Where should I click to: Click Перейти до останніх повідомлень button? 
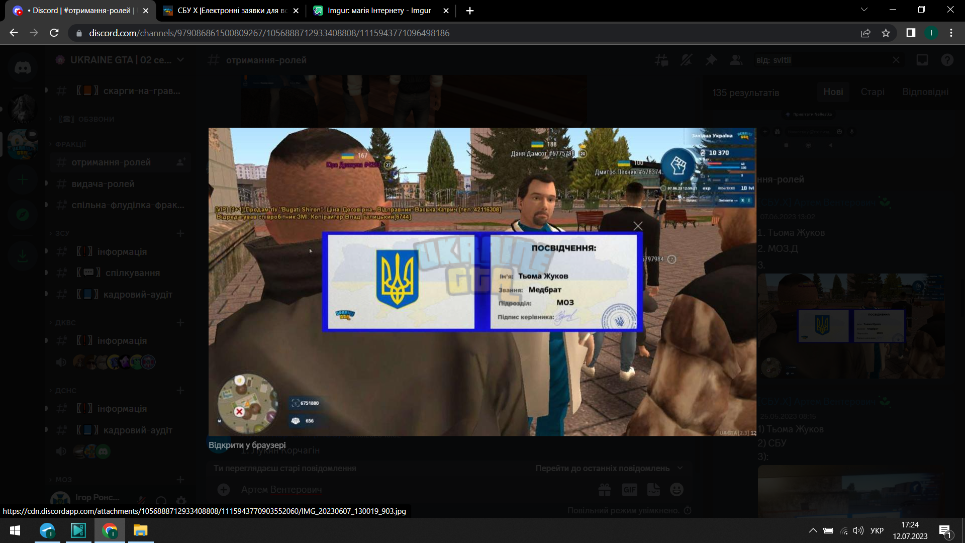coord(609,469)
